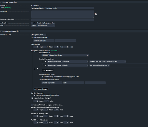Click the comment insert-timestamp icon
The height and width of the screenshot is (127, 148).
96,14
